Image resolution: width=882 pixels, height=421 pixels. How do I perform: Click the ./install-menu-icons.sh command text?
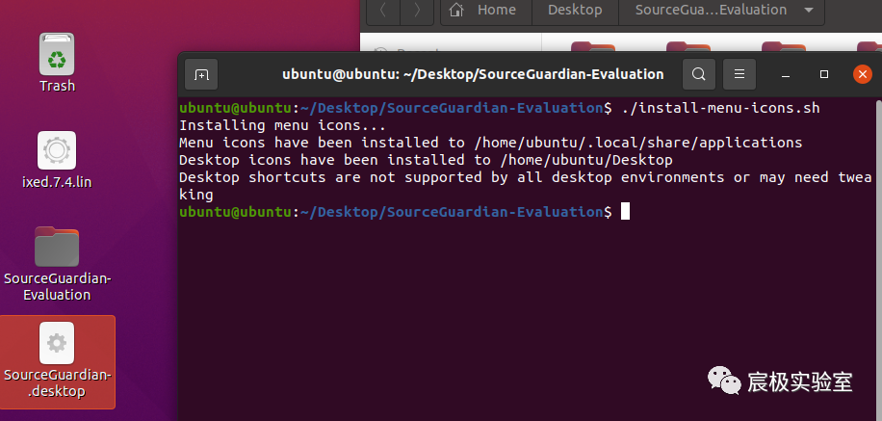click(x=720, y=108)
